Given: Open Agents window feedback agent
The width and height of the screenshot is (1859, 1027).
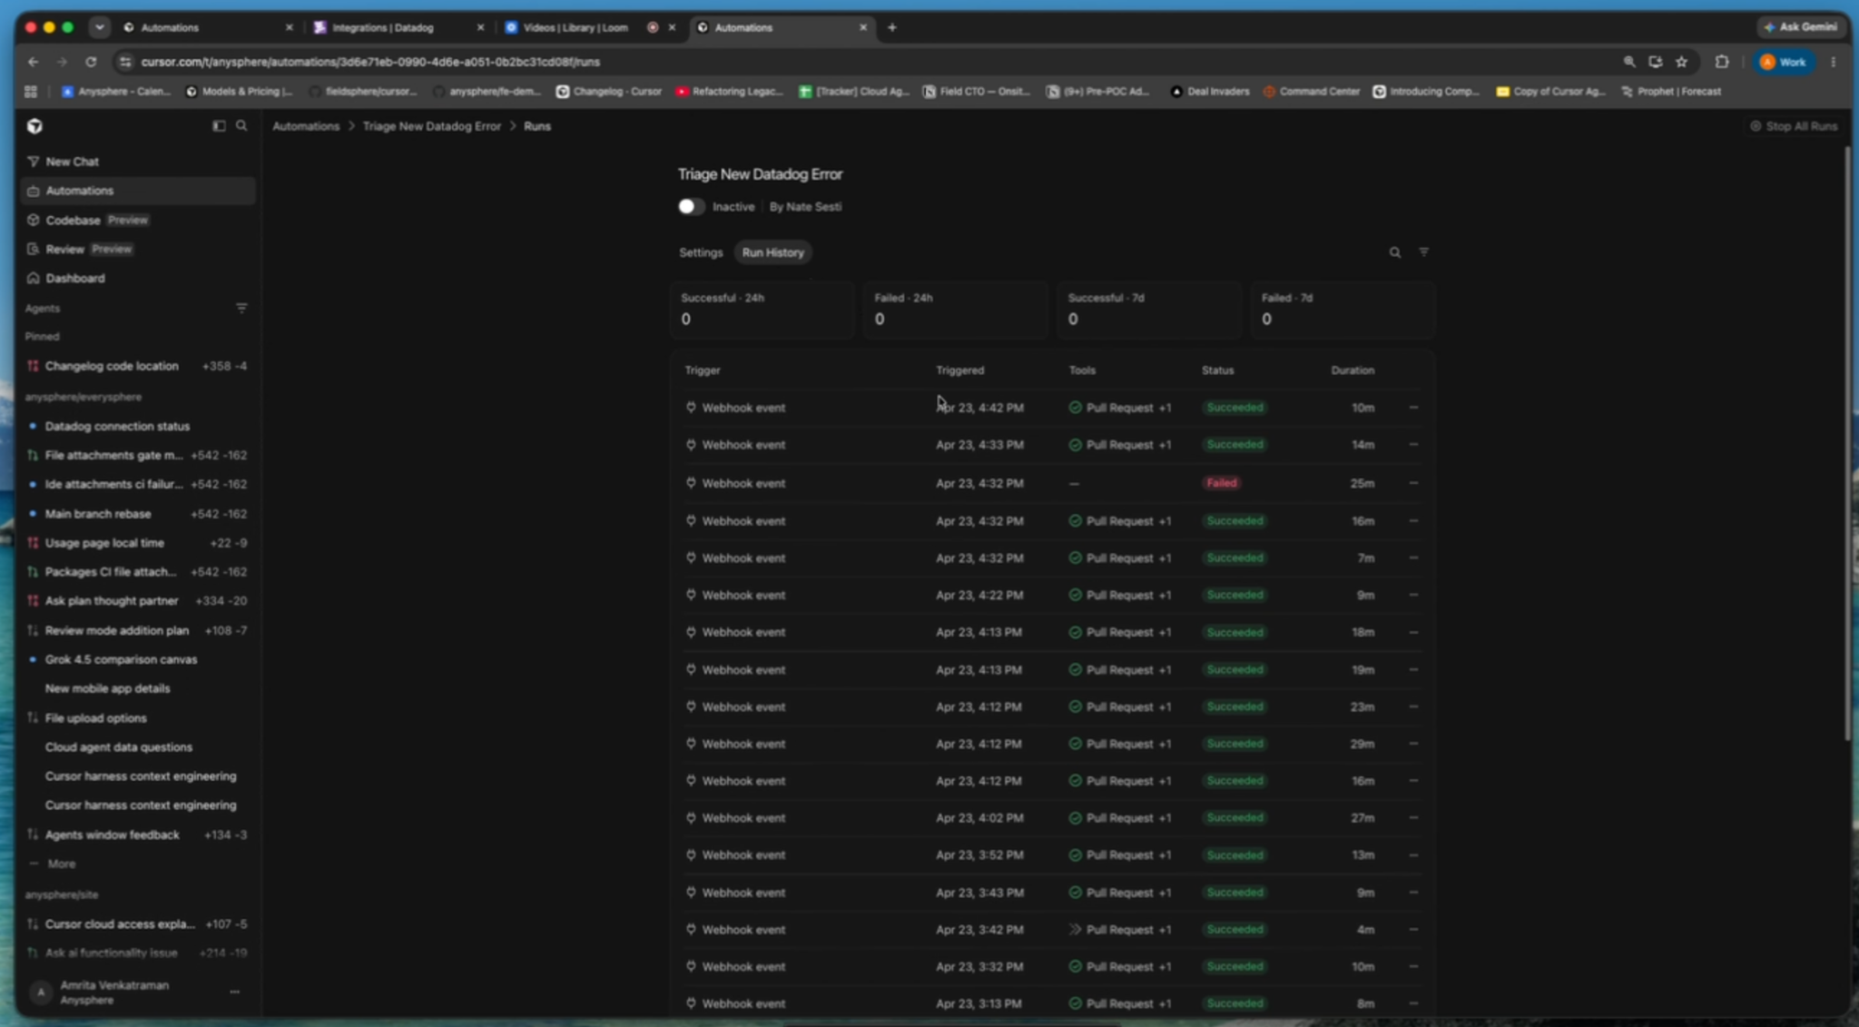Looking at the screenshot, I should point(138,834).
